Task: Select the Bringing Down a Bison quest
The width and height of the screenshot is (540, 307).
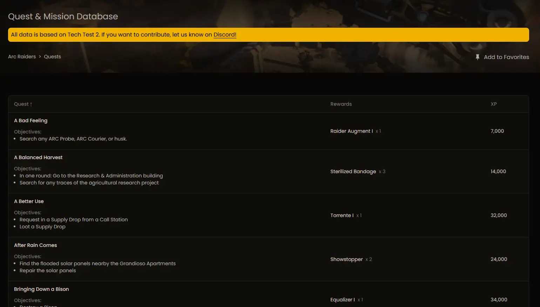Action: pyautogui.click(x=41, y=289)
